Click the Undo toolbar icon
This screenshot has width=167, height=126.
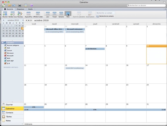(x=10, y=5)
